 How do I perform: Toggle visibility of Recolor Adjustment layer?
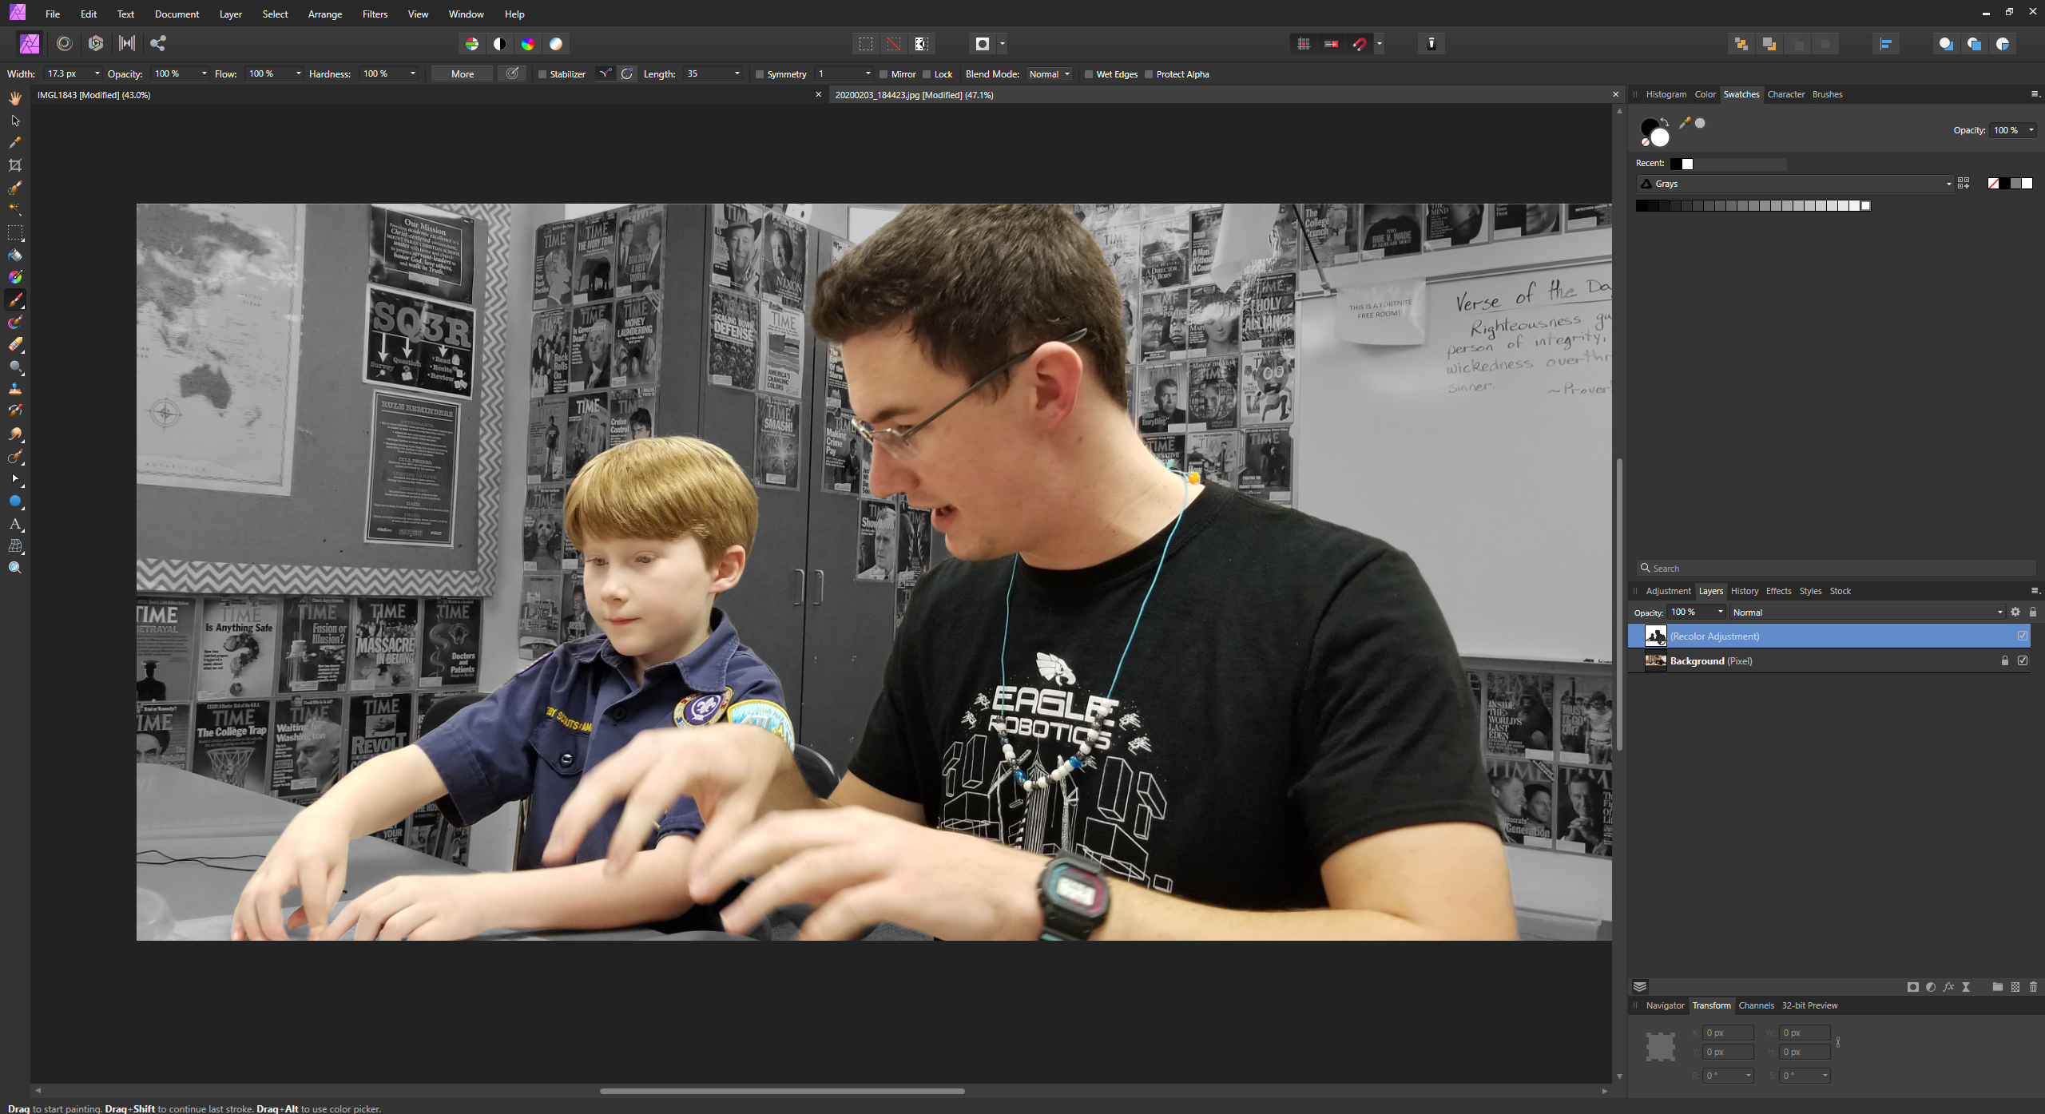point(2023,636)
